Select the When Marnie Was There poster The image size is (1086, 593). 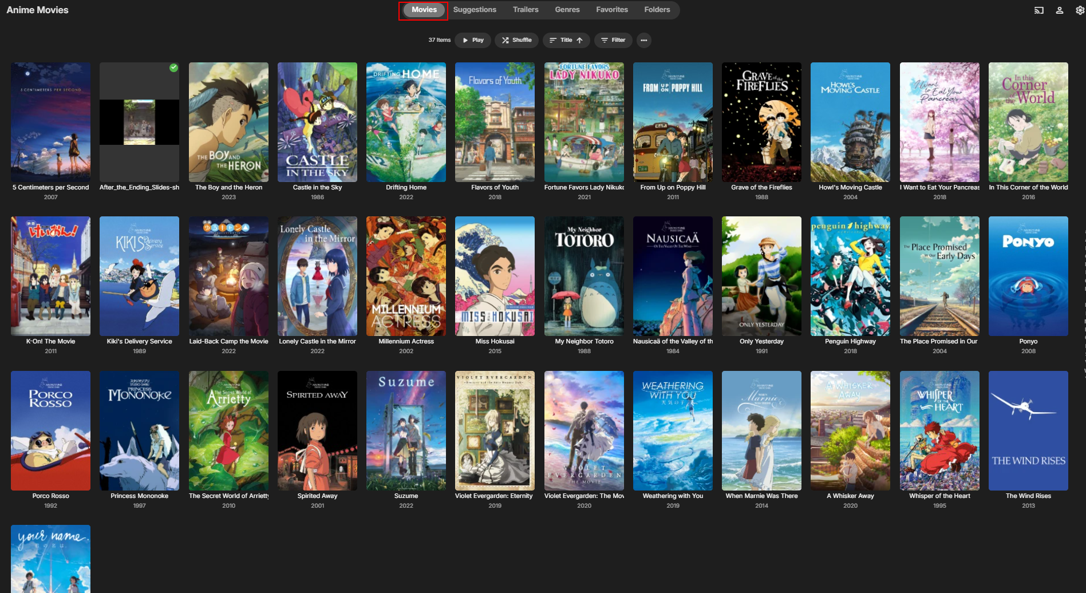coord(761,430)
